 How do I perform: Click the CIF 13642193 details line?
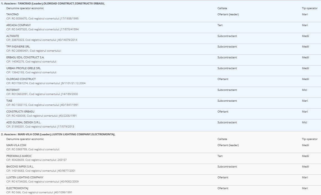coord(32,73)
